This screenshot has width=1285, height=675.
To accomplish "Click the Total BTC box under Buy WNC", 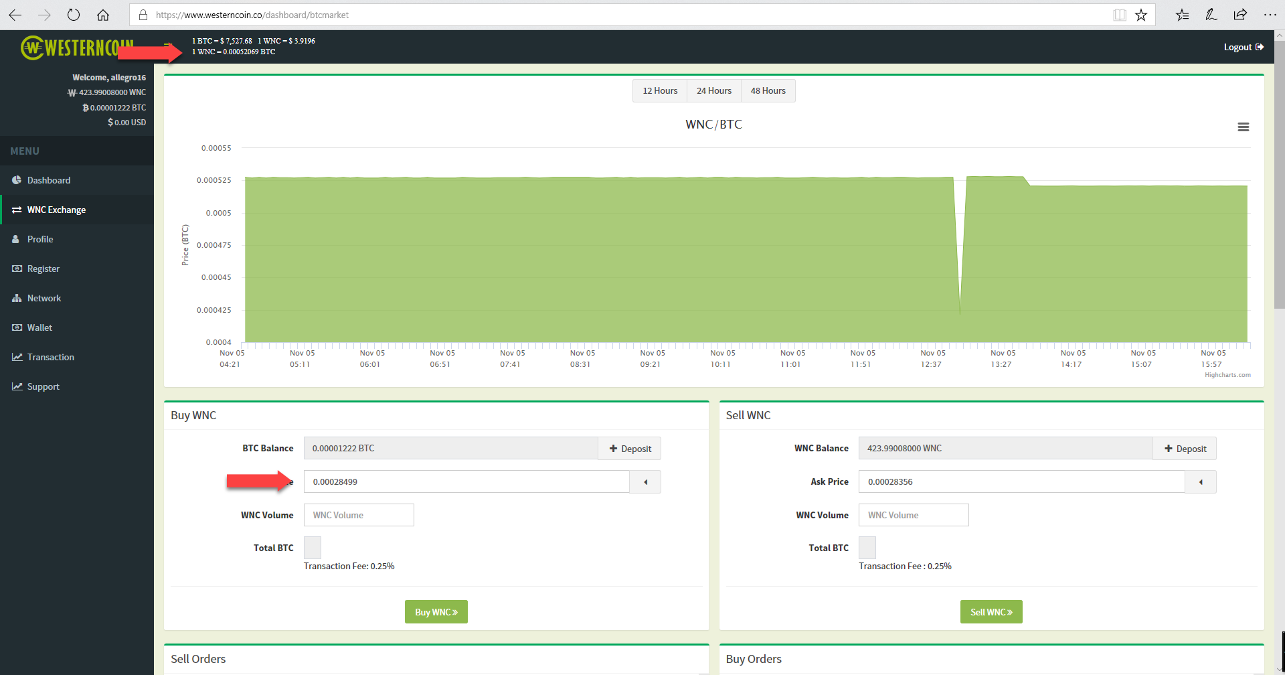I will pos(313,548).
